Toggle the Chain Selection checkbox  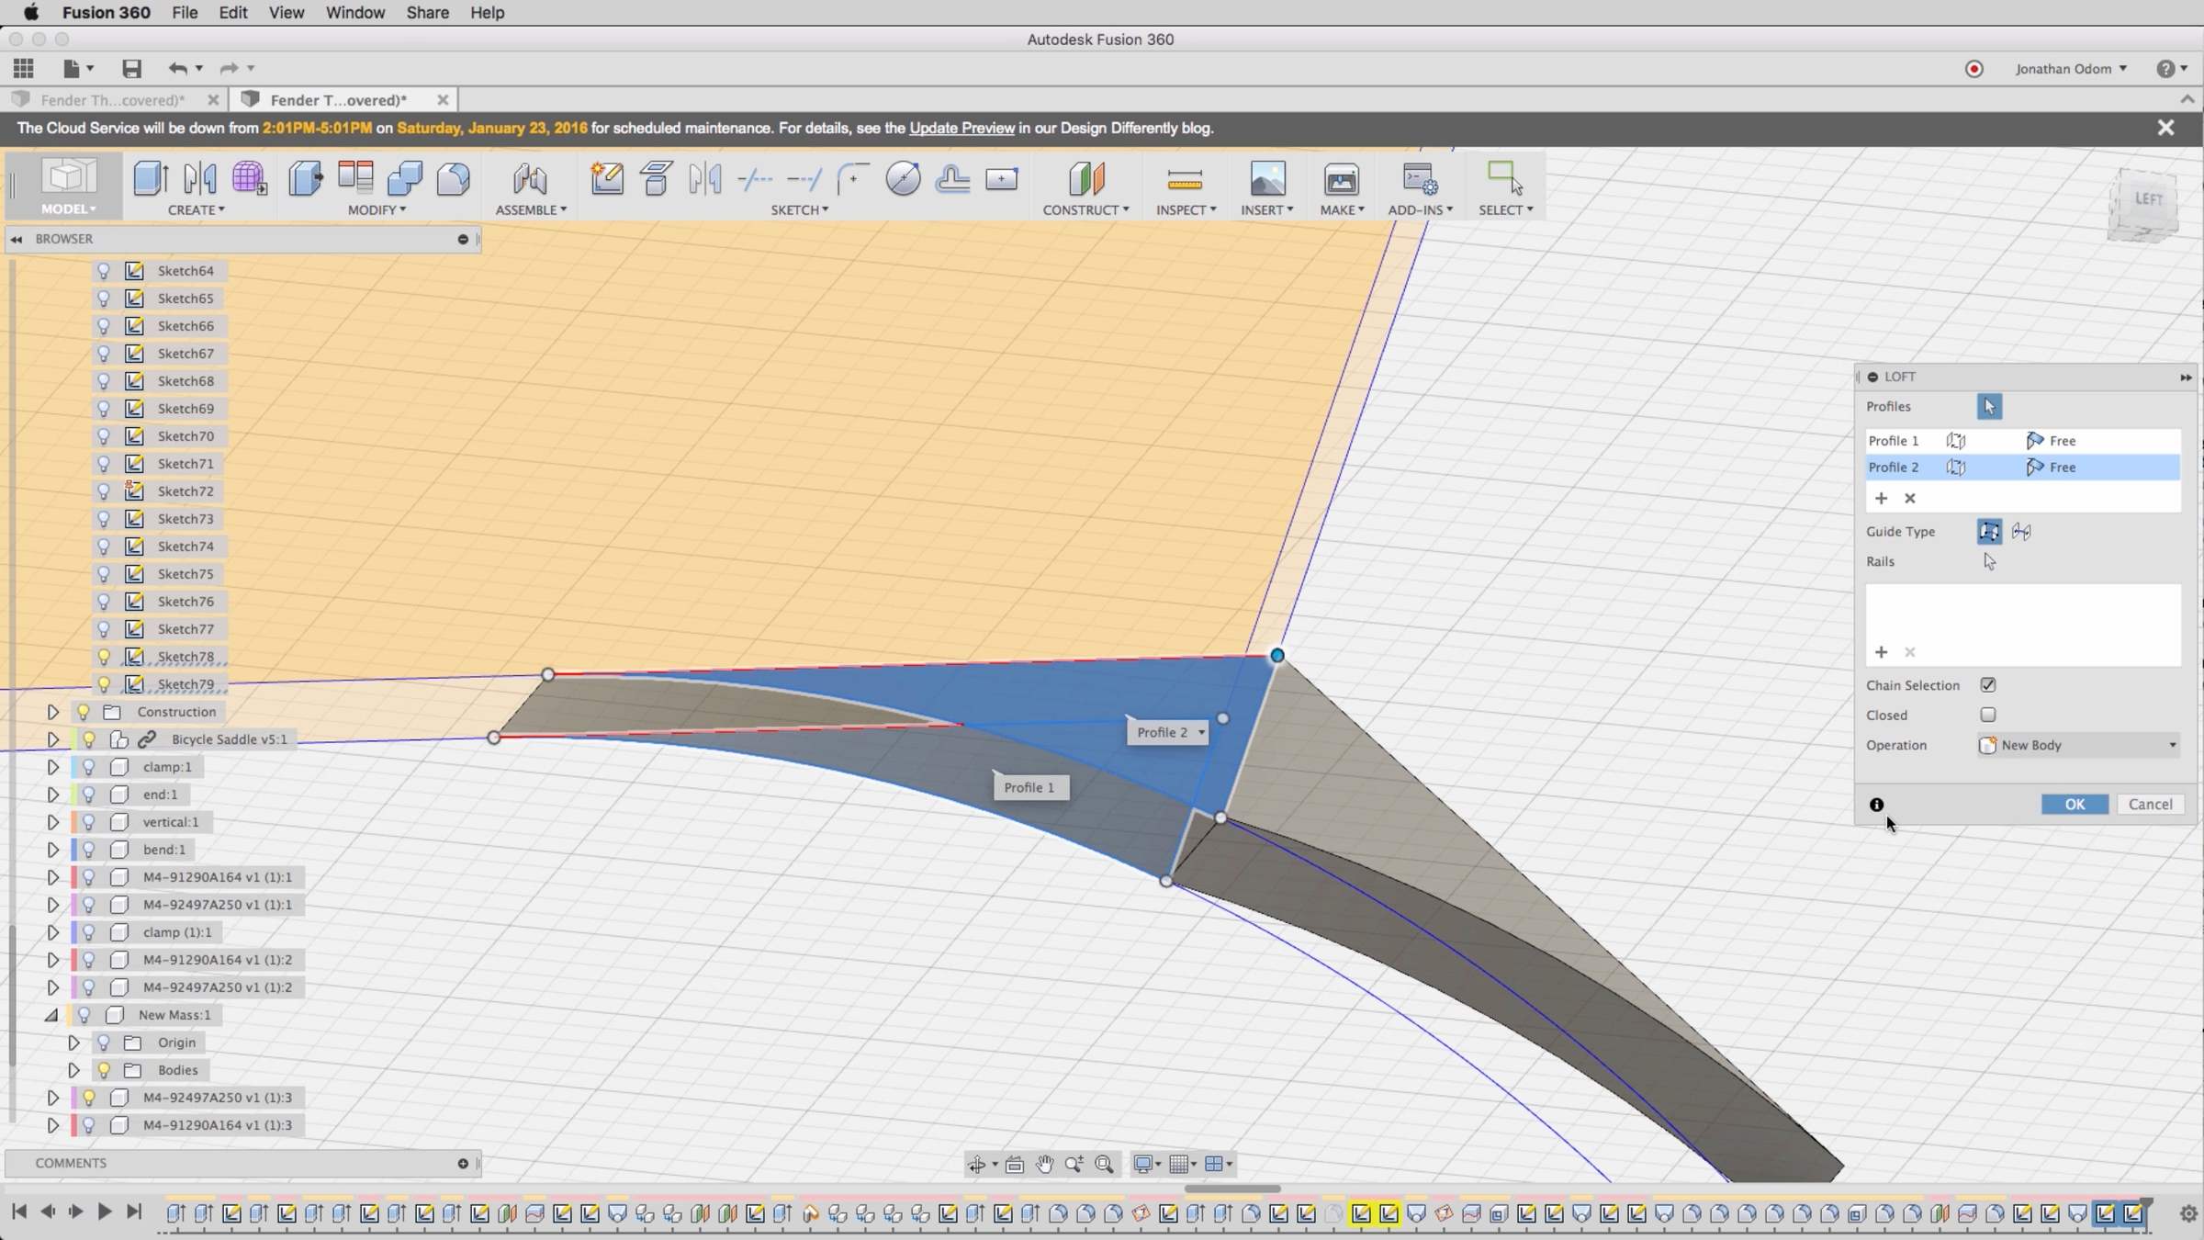1988,685
